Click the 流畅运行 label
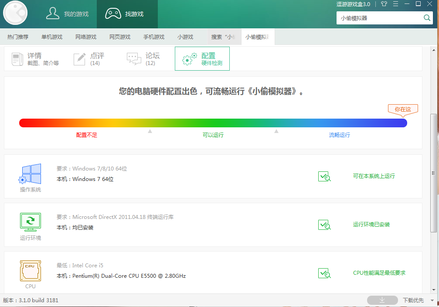Viewport: 439px width, 307px height. click(x=340, y=135)
